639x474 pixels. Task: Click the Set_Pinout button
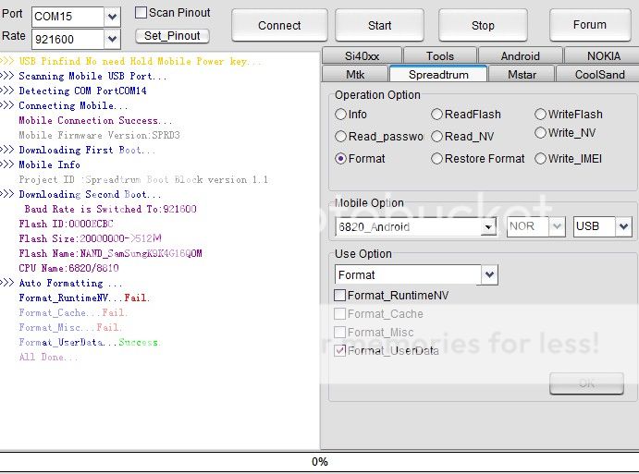172,36
